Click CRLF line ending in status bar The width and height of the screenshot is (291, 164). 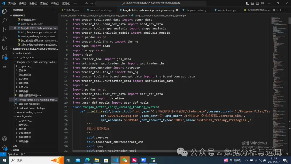[247, 154]
